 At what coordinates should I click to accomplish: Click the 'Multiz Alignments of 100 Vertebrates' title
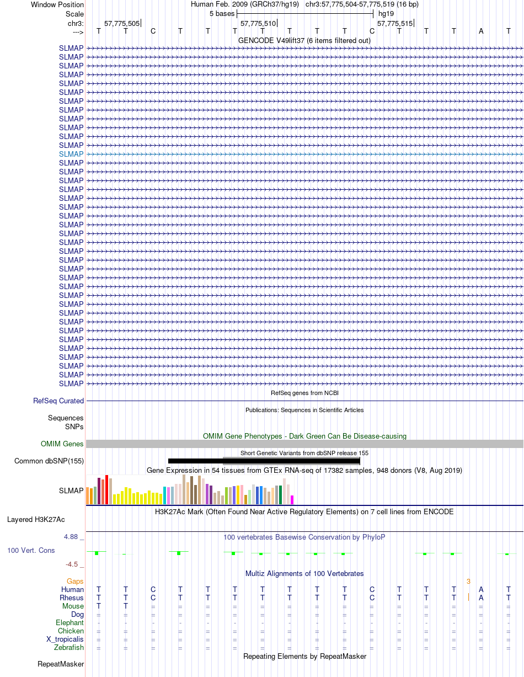(304, 573)
